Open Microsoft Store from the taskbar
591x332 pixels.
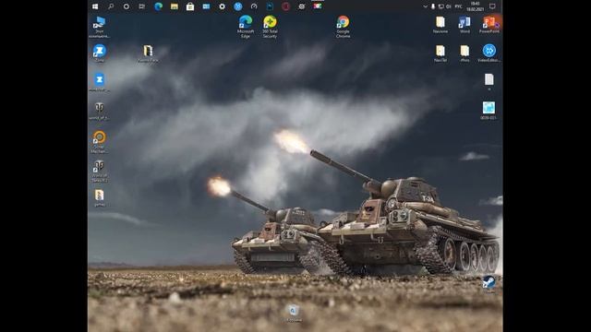pyautogui.click(x=190, y=6)
